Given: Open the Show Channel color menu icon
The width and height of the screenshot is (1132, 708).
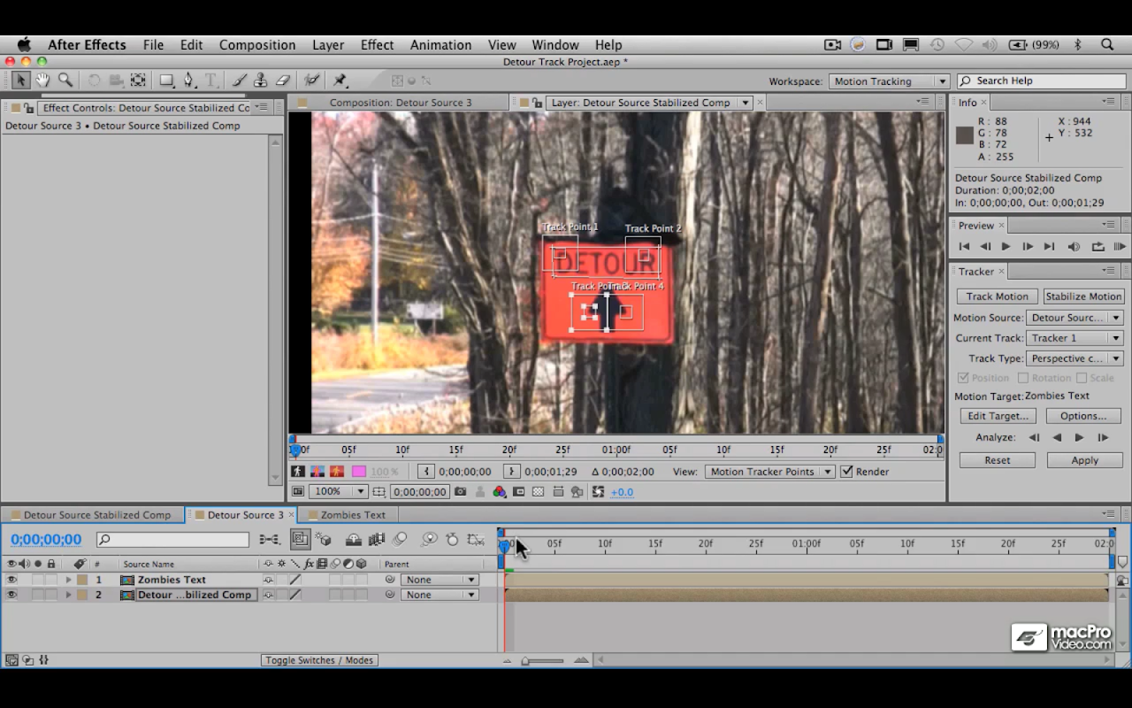Looking at the screenshot, I should [500, 492].
